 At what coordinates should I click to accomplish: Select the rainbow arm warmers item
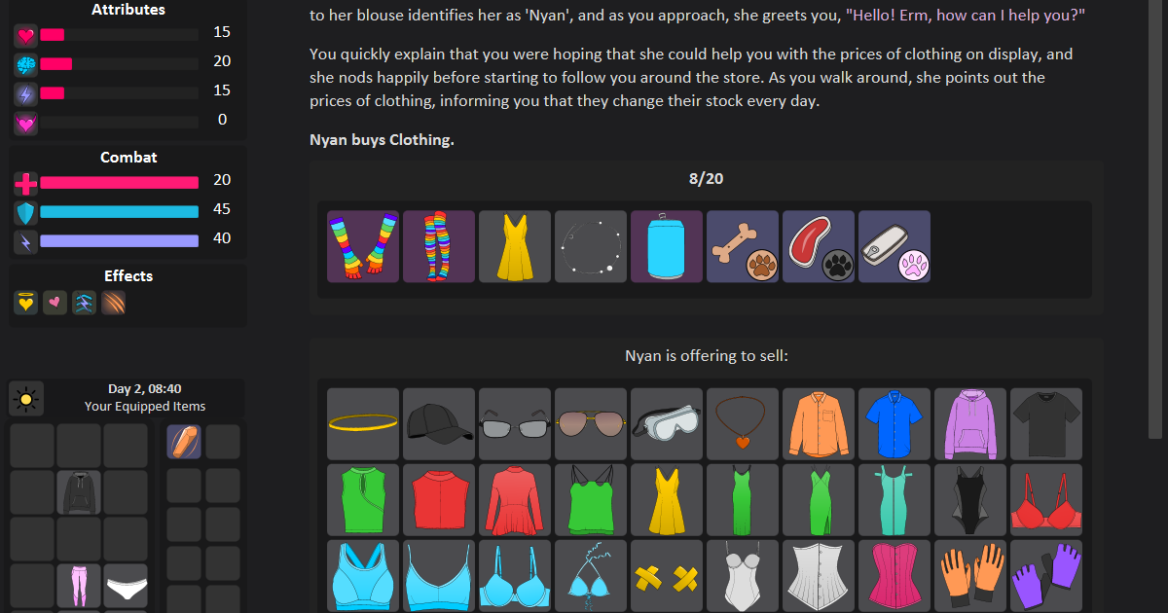click(x=363, y=247)
